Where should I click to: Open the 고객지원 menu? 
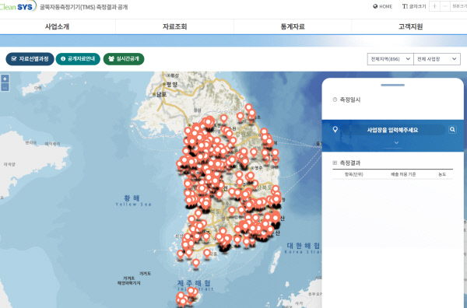click(410, 26)
